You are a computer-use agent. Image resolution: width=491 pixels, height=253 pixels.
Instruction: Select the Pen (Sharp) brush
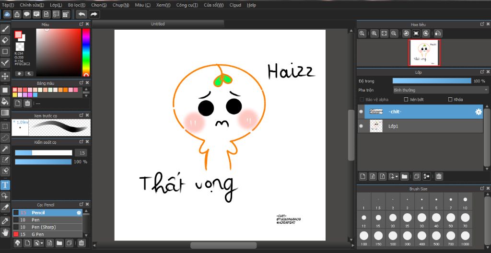[x=47, y=227]
